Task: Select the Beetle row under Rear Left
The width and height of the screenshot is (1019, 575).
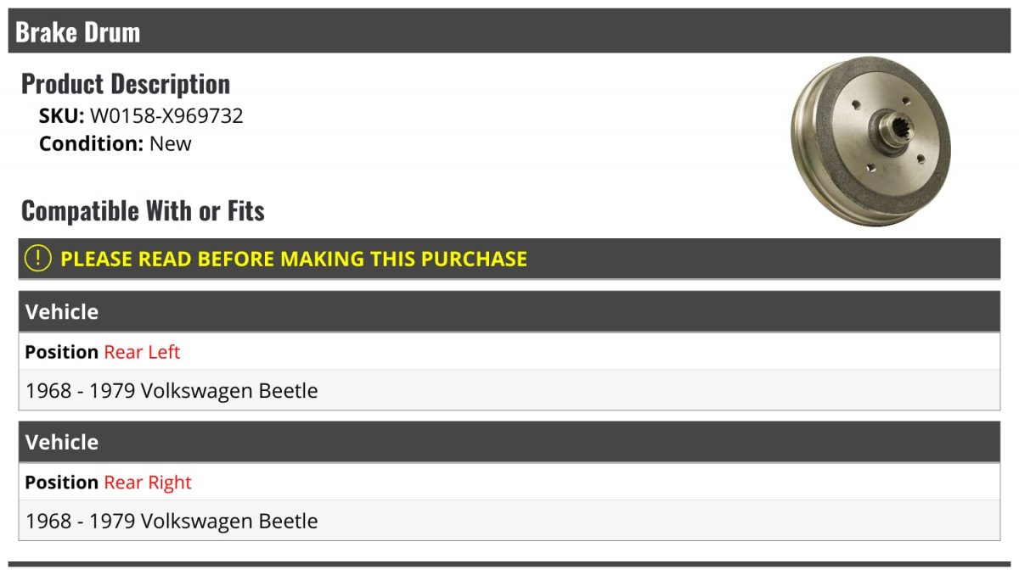Action: point(509,390)
